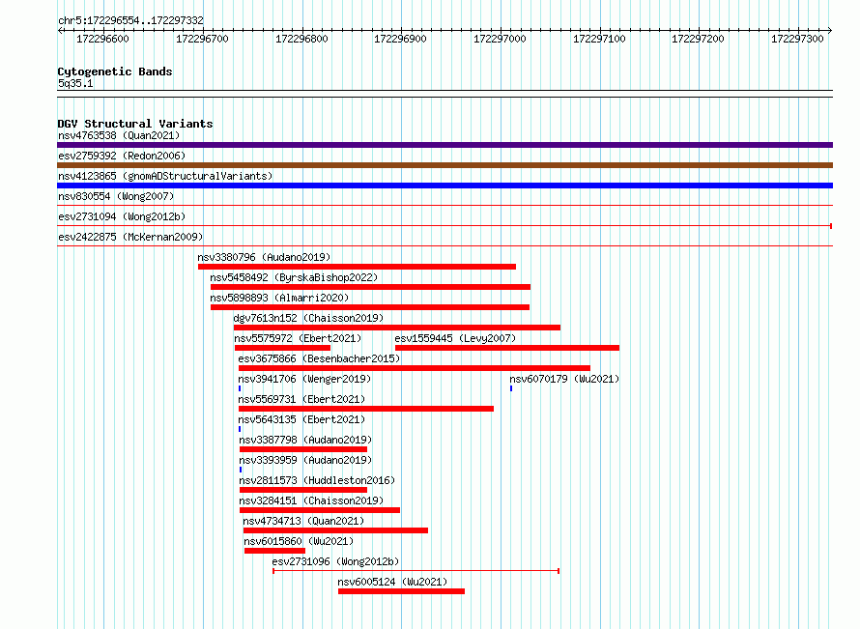Open nsv5458492 (ByrskaBishop2022) variant label
This screenshot has height=629, width=860.
click(x=294, y=277)
